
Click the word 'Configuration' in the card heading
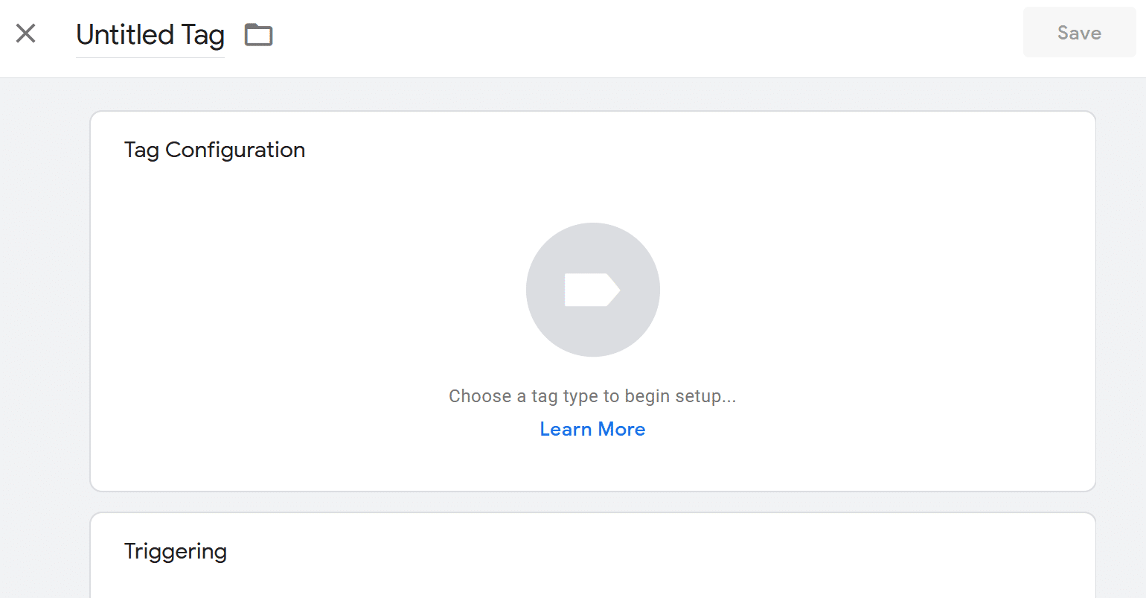(235, 150)
